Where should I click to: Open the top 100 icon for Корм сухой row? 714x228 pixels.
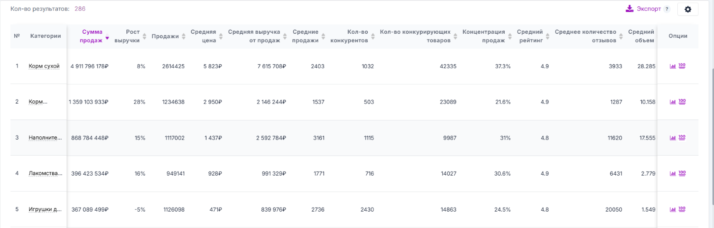(682, 66)
